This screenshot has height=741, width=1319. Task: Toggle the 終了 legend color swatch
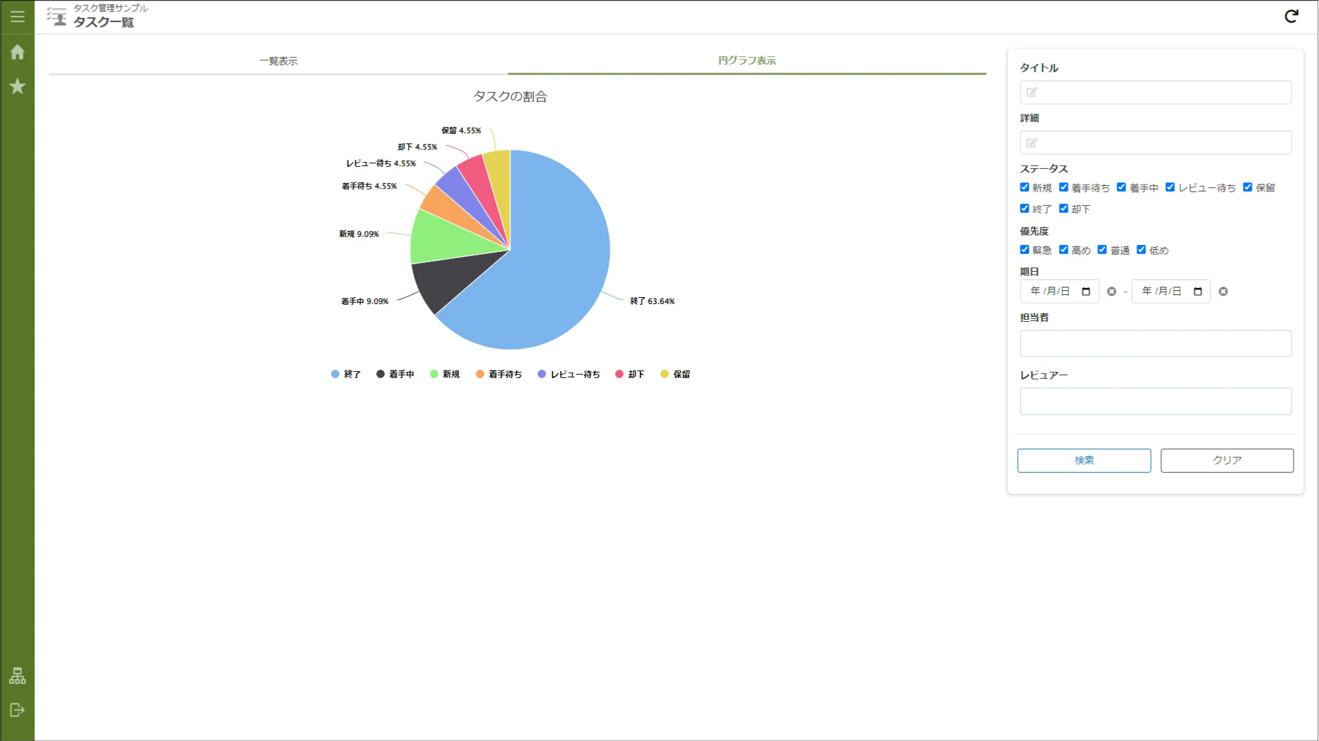coord(335,374)
